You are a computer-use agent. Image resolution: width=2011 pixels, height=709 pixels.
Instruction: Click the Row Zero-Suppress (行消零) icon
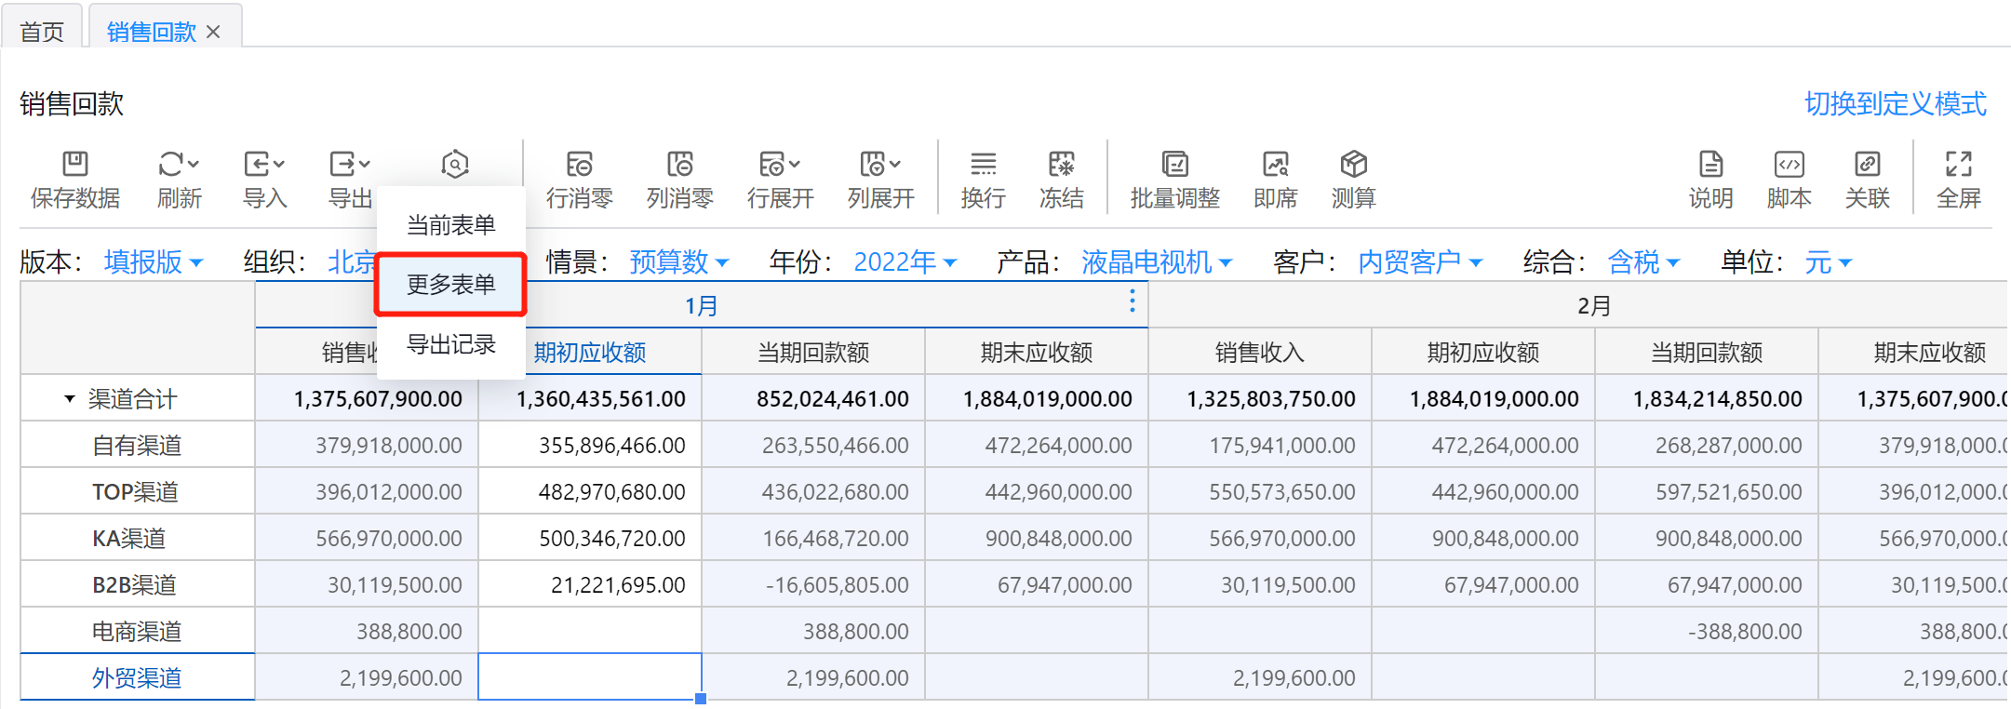(579, 166)
